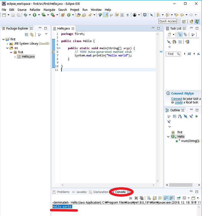Open the Navigate menu
Viewport: 202px width, 216px height.
coord(49,10)
